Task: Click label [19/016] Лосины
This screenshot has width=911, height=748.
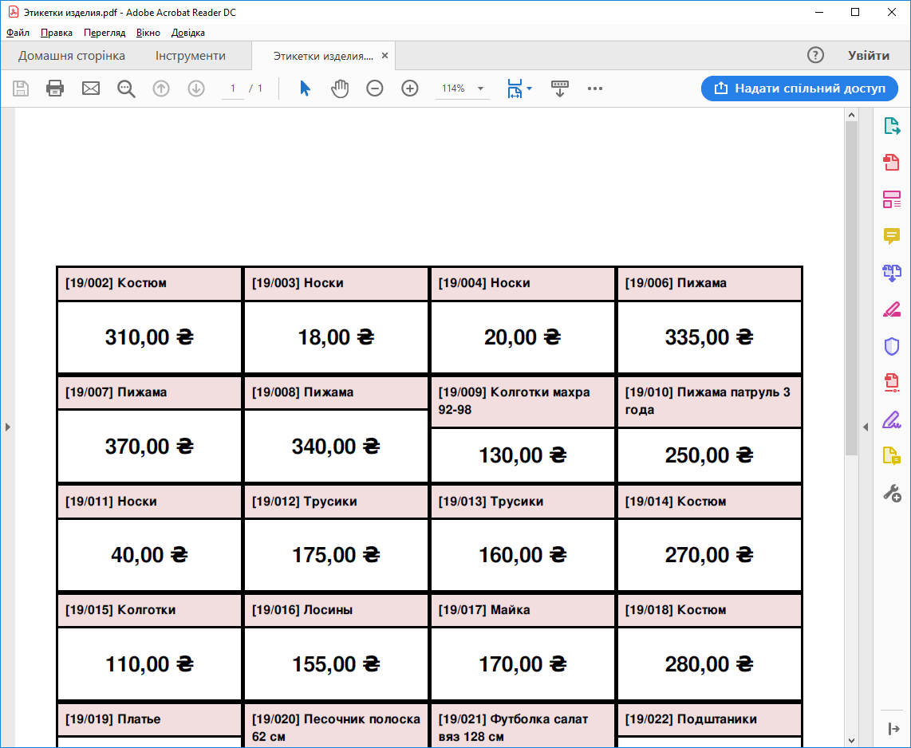Action: coord(302,610)
